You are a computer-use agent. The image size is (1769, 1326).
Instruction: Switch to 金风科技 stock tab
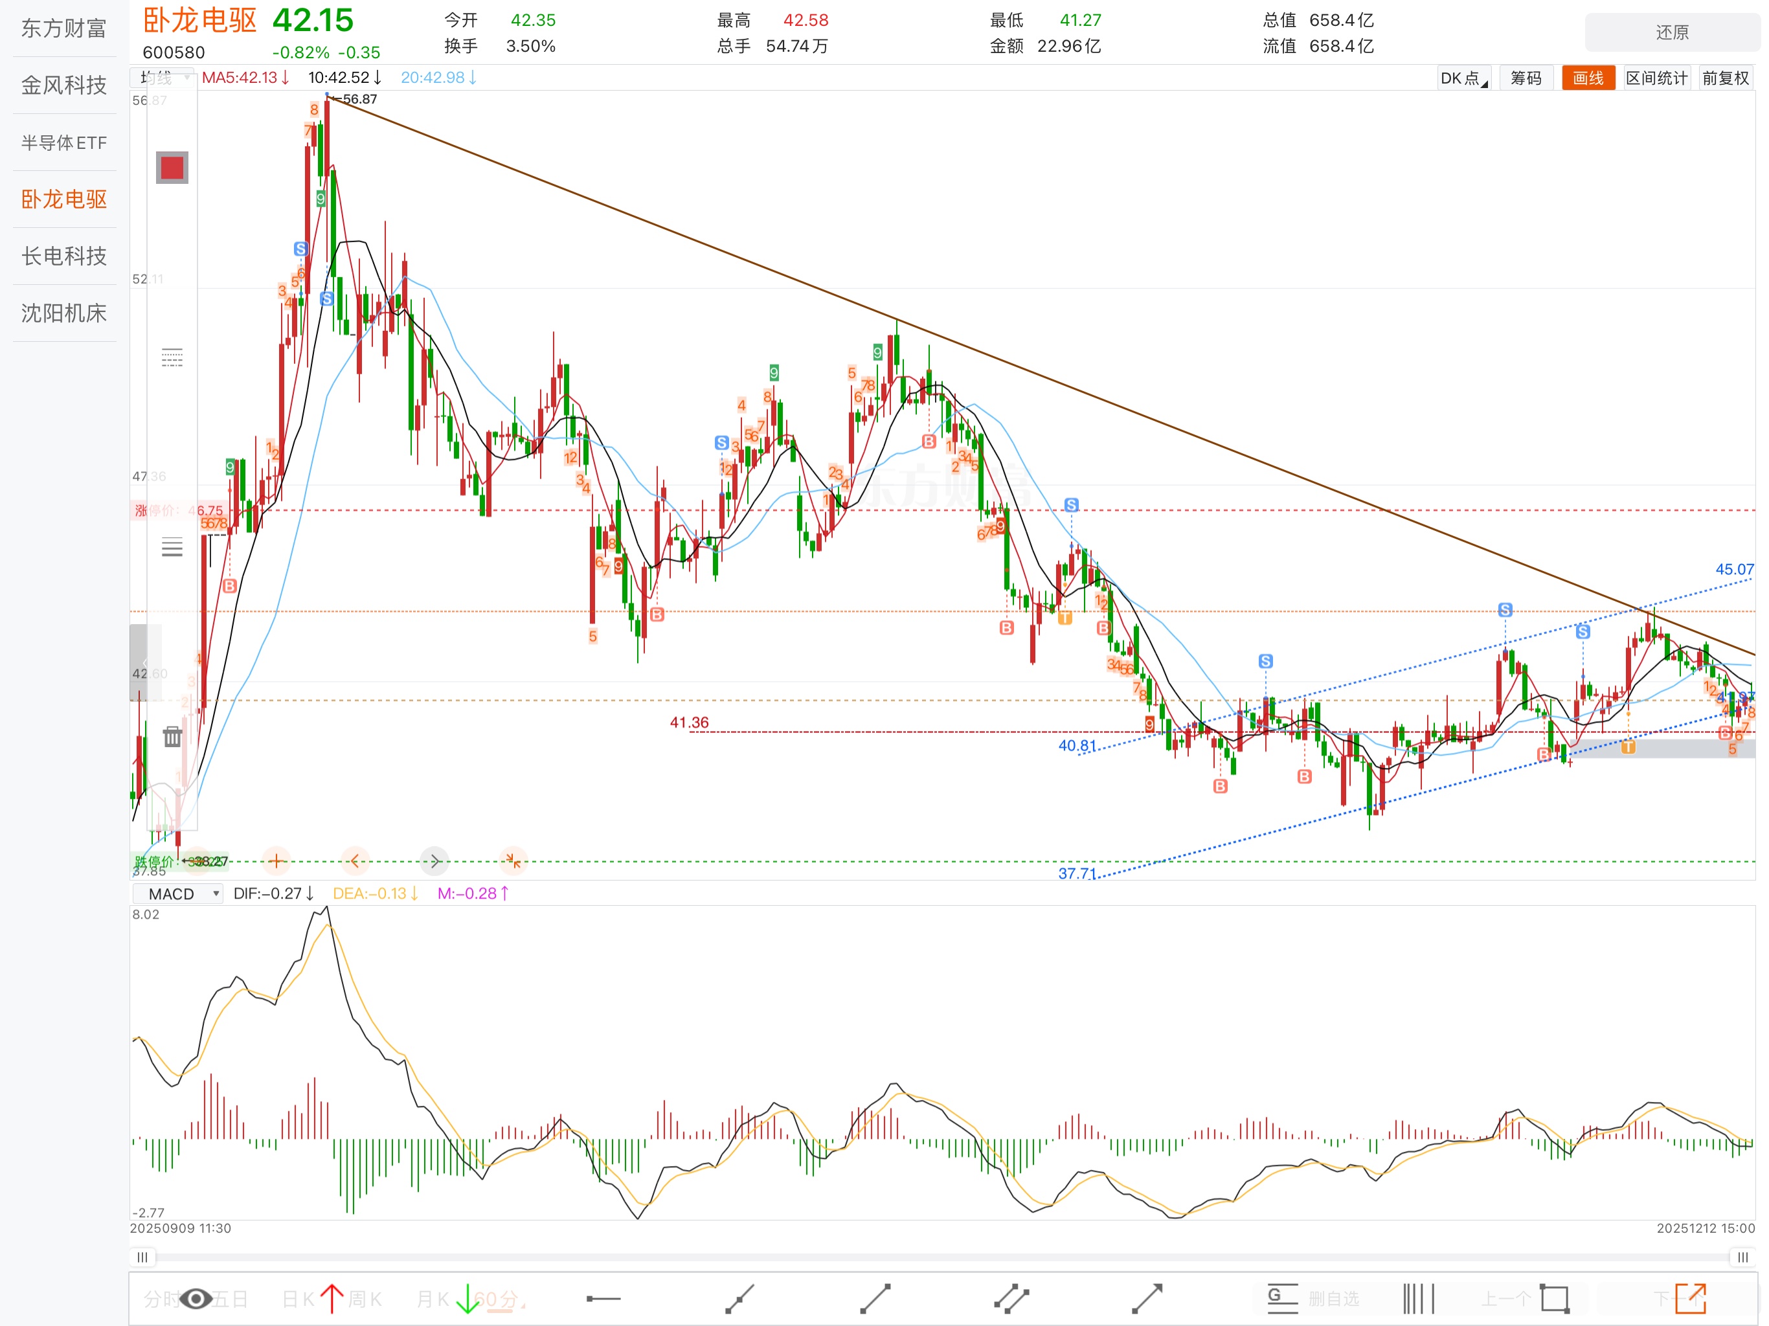pyautogui.click(x=64, y=85)
